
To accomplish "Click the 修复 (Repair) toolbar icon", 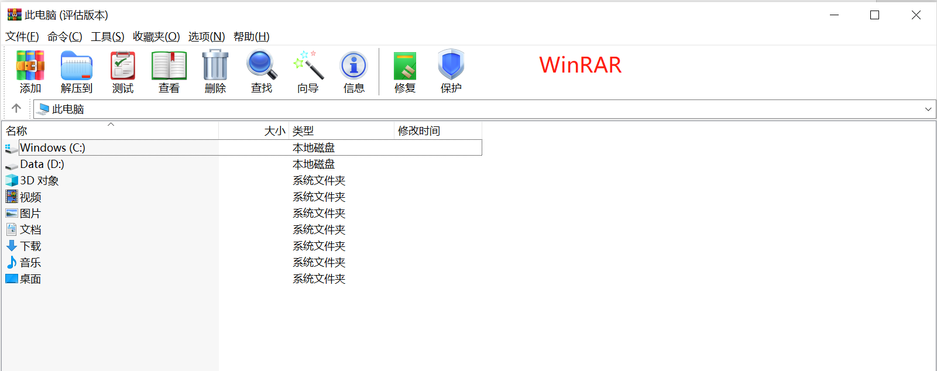I will tap(405, 66).
